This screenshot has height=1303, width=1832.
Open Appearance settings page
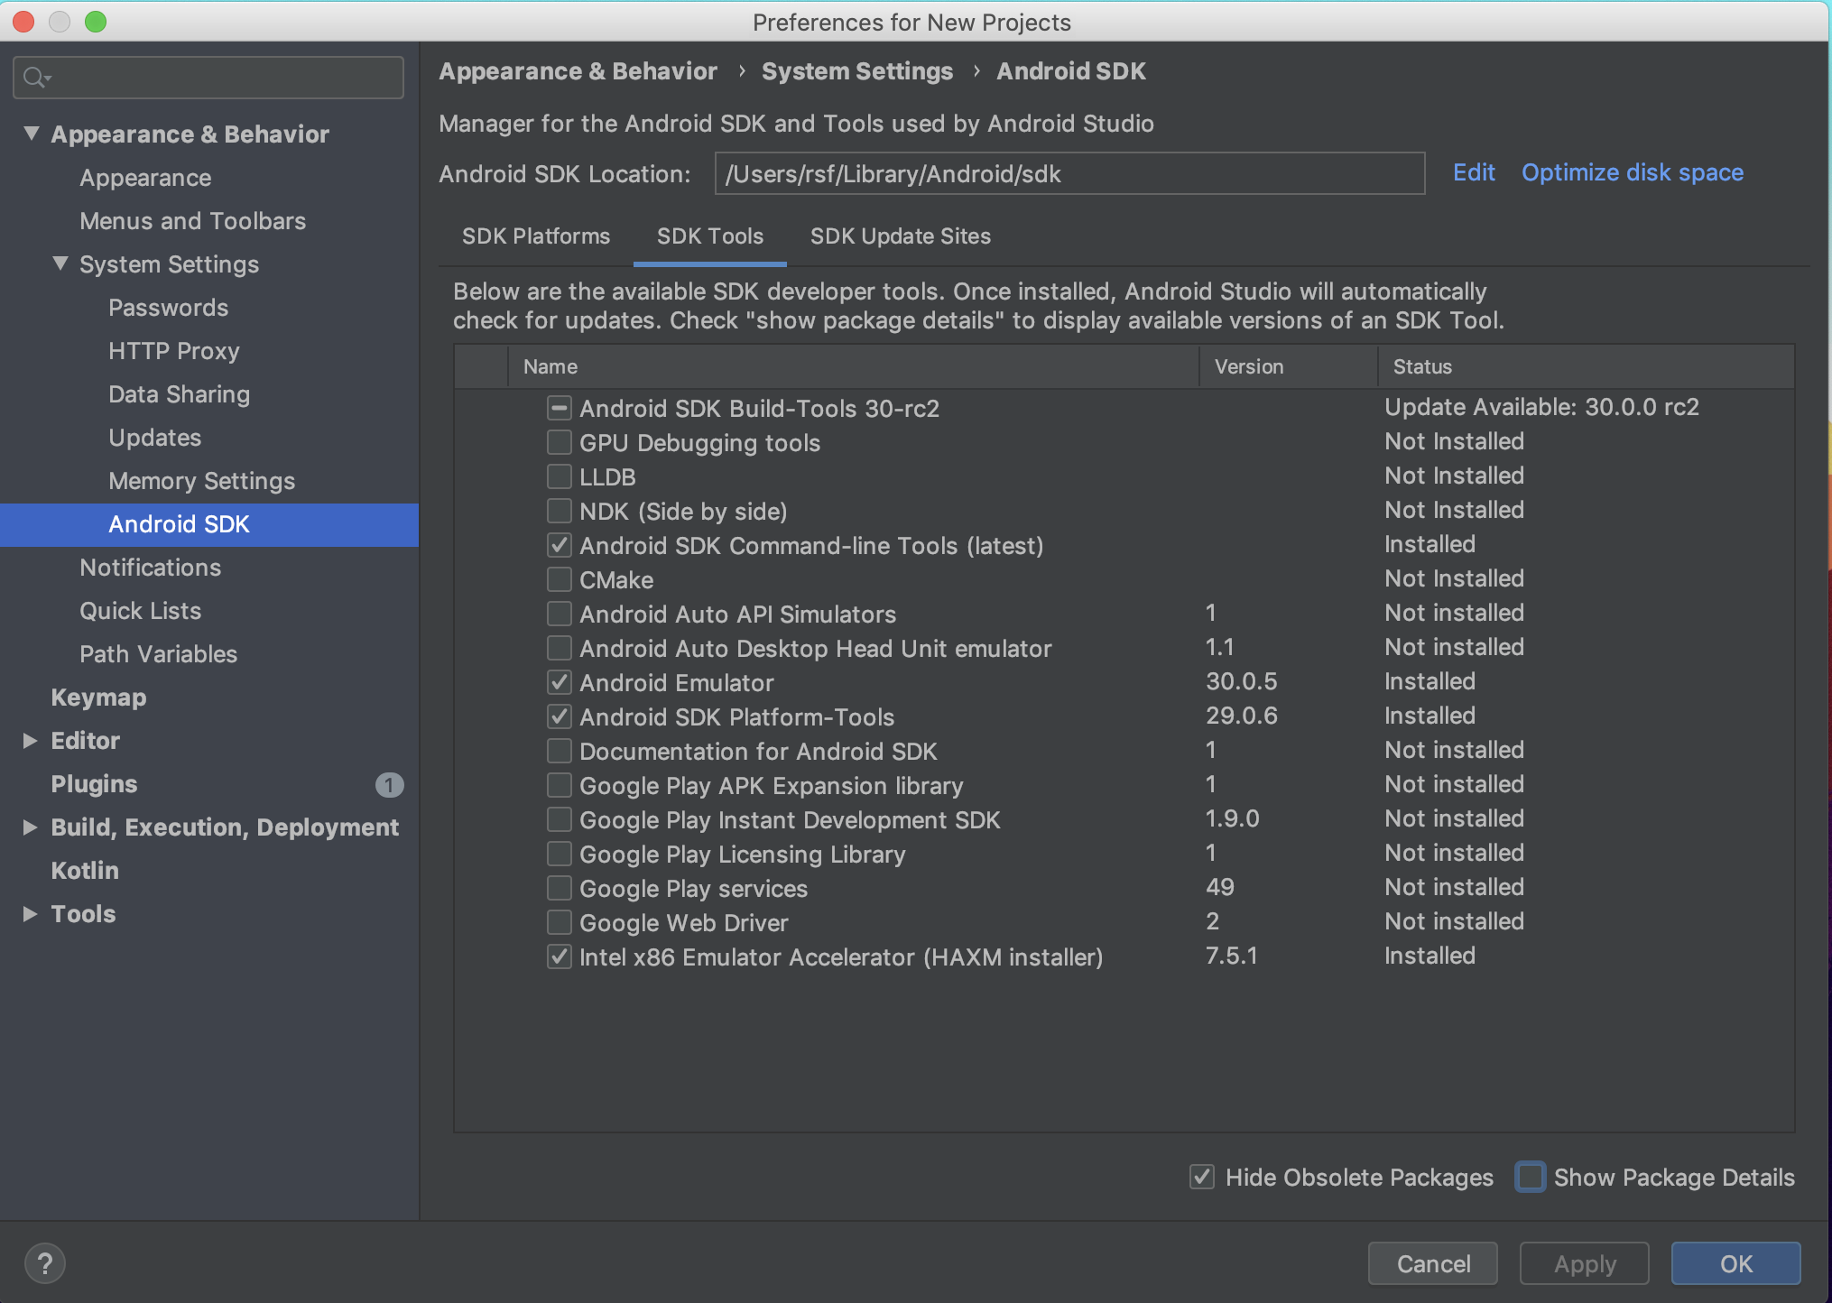[x=209, y=178]
